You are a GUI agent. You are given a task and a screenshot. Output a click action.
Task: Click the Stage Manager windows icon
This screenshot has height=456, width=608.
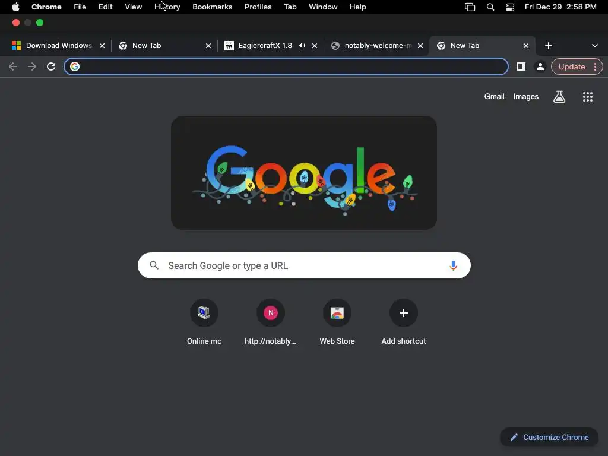(x=470, y=7)
